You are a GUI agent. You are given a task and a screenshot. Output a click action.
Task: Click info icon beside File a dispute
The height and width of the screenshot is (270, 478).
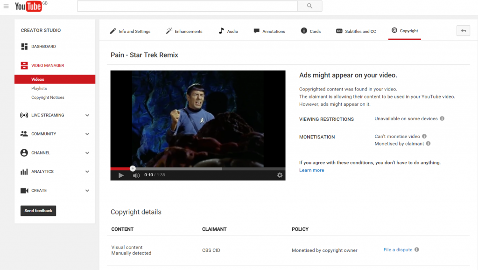(x=417, y=249)
